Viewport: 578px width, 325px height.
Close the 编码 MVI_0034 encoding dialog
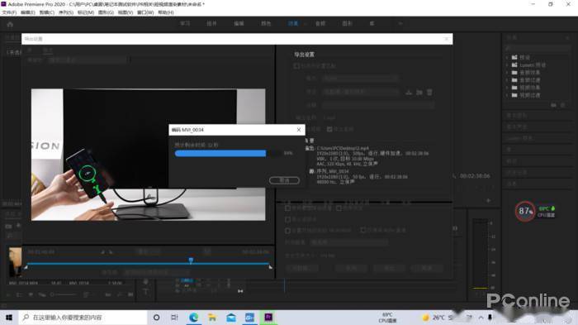(299, 130)
